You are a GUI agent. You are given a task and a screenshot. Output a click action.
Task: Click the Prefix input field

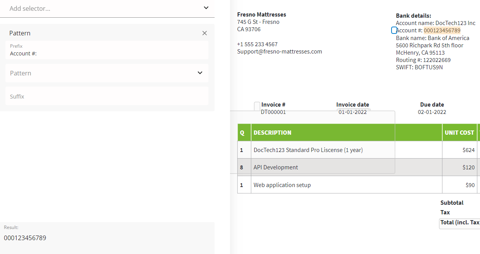click(x=107, y=53)
